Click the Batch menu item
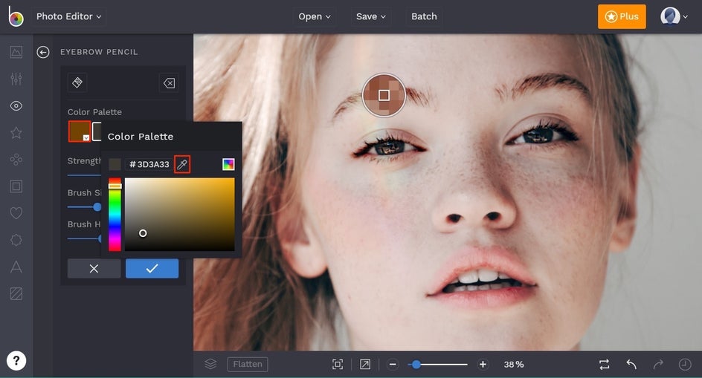 (424, 16)
